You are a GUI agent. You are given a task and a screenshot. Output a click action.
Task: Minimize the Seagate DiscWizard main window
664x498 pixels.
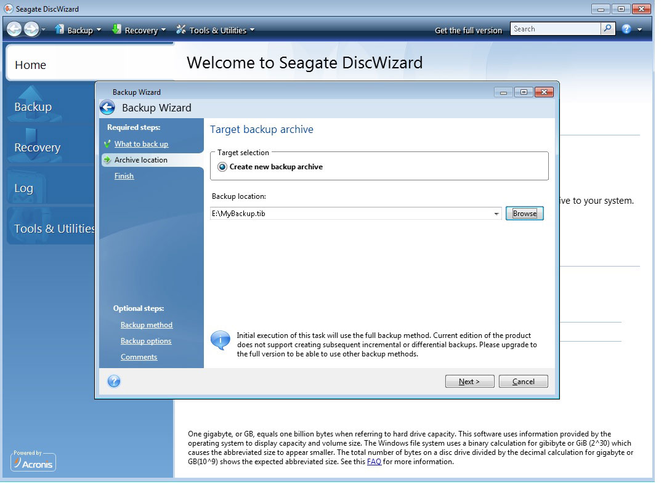click(601, 9)
